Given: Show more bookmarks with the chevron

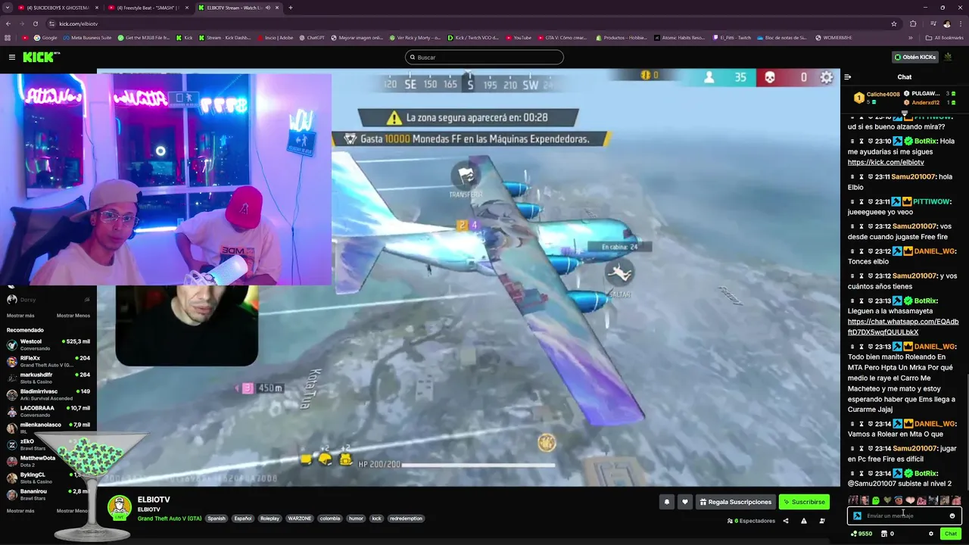Looking at the screenshot, I should click(911, 37).
